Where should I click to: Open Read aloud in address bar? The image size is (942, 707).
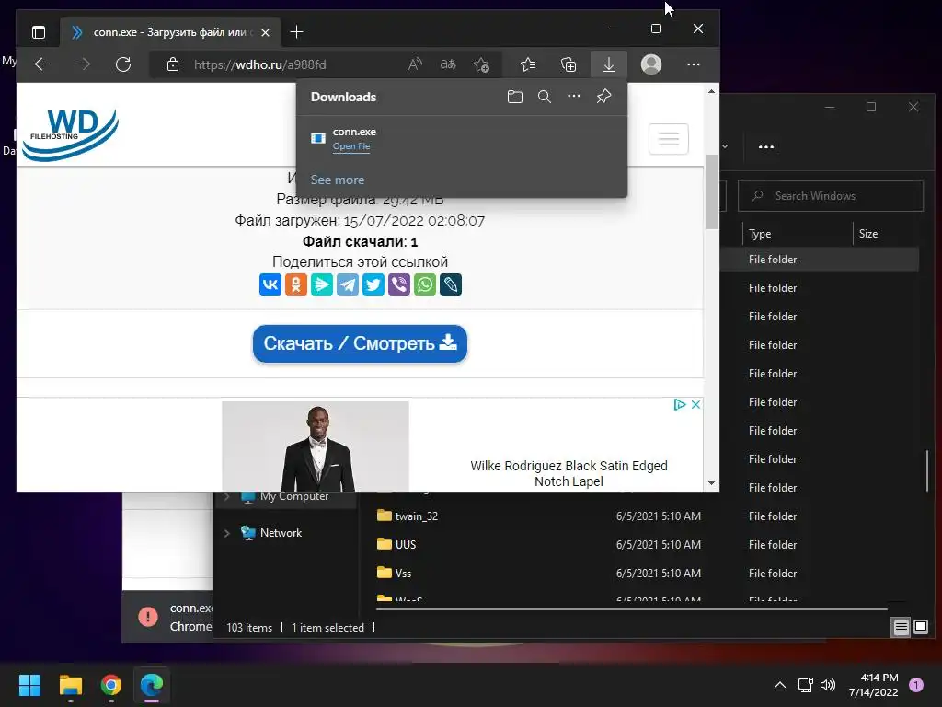pos(415,64)
